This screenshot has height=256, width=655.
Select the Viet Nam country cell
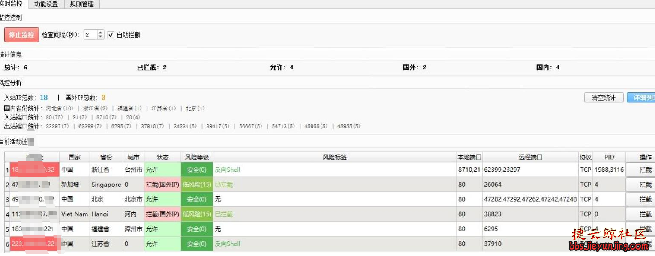point(75,214)
